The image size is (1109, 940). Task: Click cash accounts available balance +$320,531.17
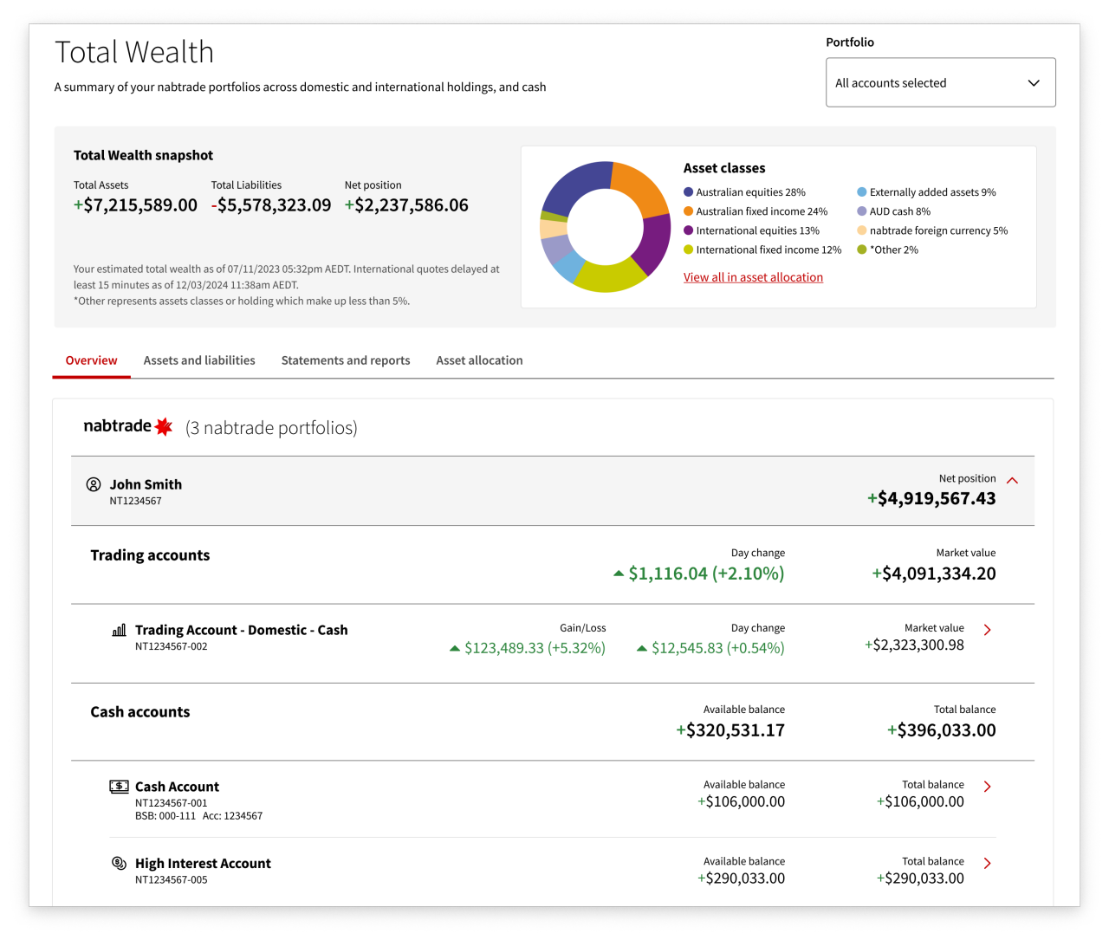click(x=730, y=730)
